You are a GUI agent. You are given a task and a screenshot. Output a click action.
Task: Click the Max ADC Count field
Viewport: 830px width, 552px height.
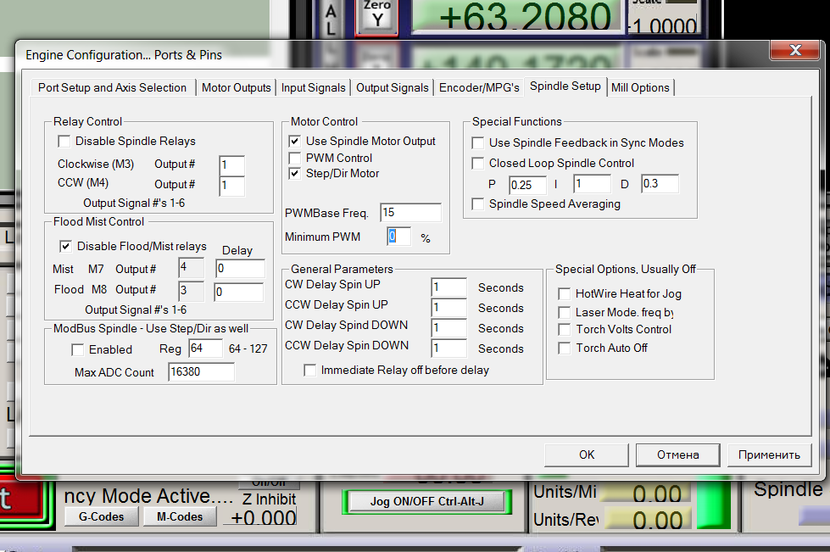click(x=201, y=372)
